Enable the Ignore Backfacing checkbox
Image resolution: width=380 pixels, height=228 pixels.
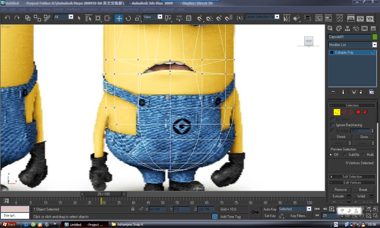(x=332, y=125)
